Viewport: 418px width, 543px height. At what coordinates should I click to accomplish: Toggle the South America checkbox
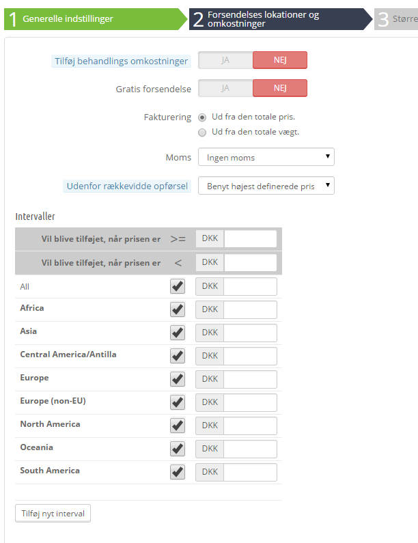(x=178, y=472)
